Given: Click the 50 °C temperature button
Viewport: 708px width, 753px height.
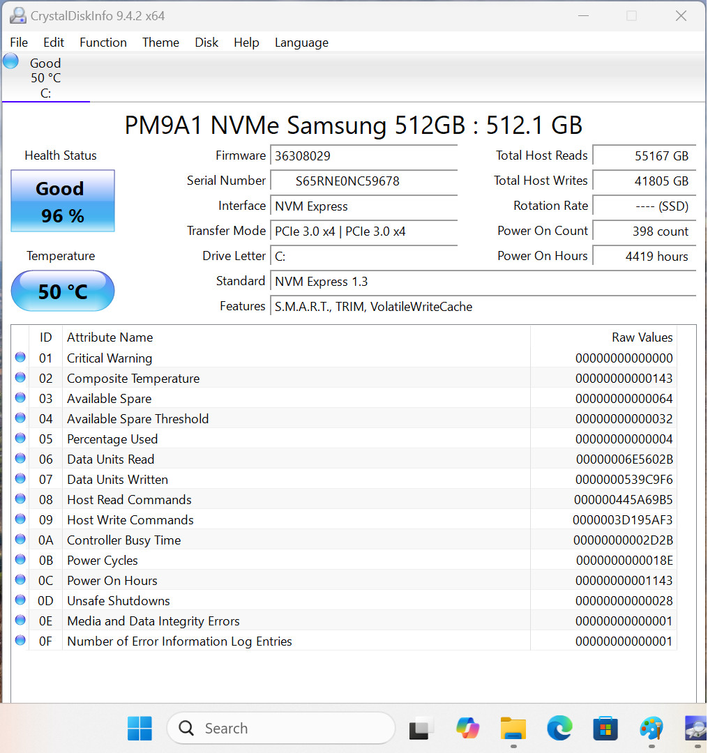Looking at the screenshot, I should [x=63, y=291].
